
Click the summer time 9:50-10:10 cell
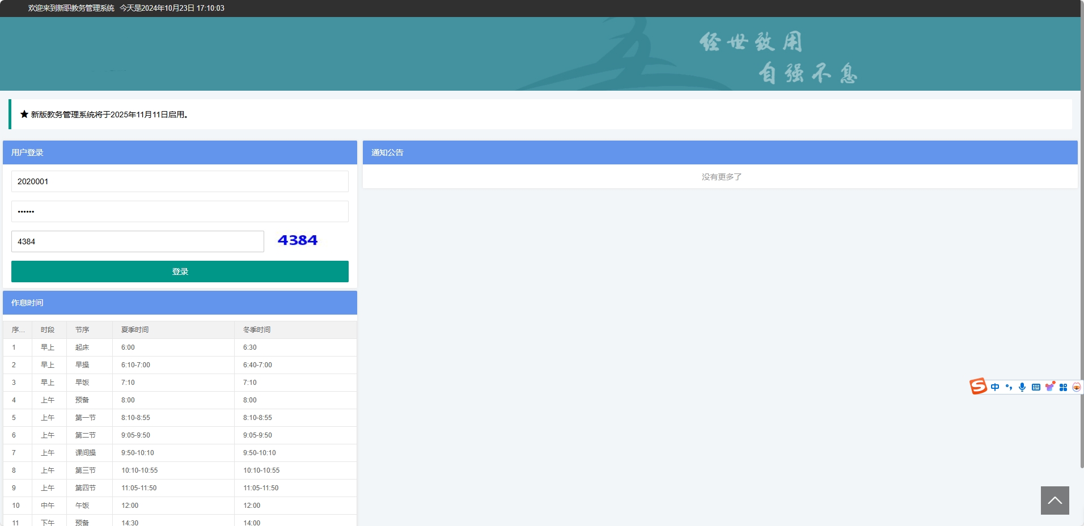[173, 453]
